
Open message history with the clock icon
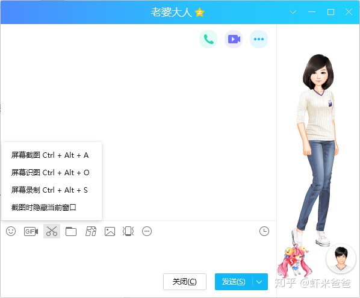pyautogui.click(x=264, y=231)
